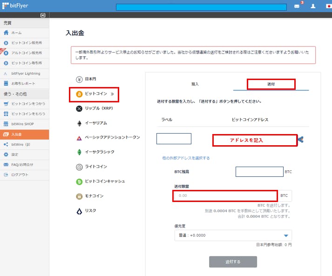
Task: Click the red service suspension notice
Action: click(x=193, y=55)
